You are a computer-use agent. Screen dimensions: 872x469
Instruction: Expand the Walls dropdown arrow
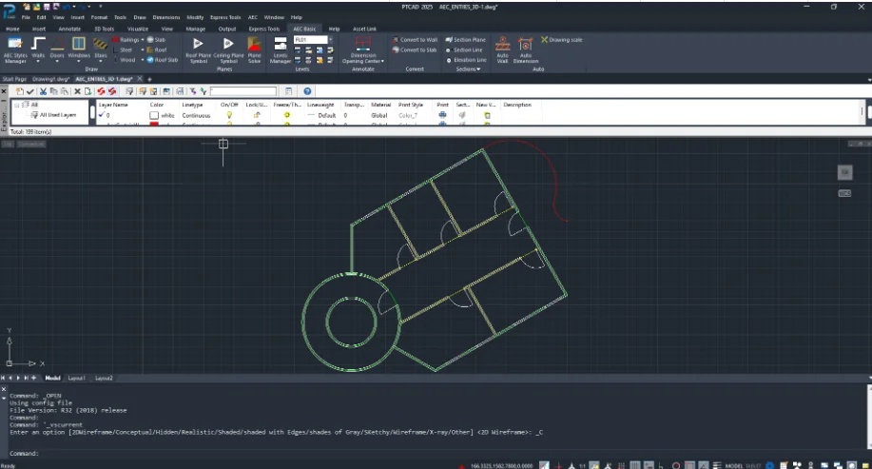(x=38, y=61)
